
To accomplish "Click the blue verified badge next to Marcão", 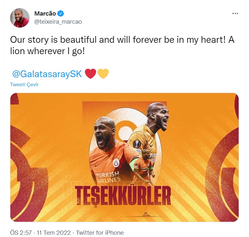I will tap(61, 14).
